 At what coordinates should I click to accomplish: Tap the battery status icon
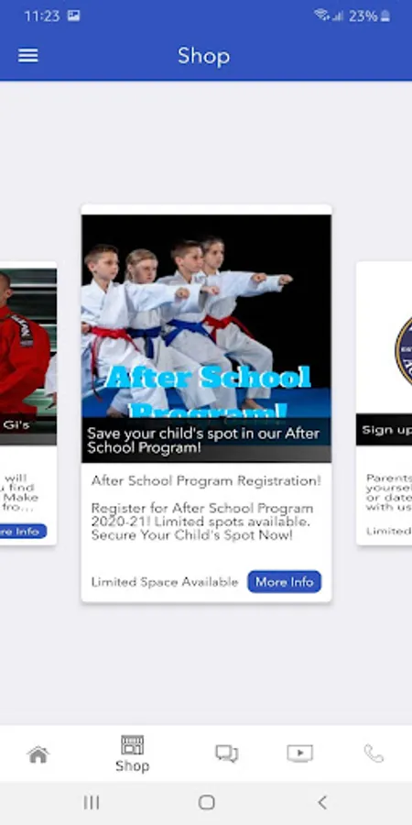pos(385,16)
